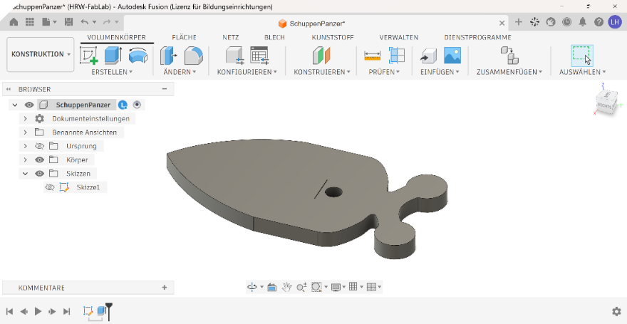Open Grid and Snaps settings
The height and width of the screenshot is (324, 627).
click(x=353, y=286)
